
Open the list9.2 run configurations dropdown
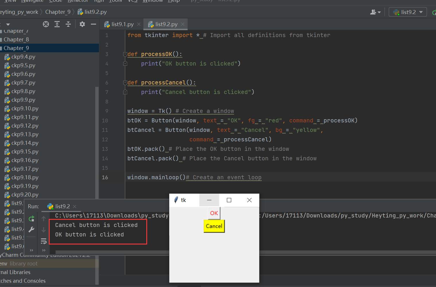coord(408,12)
